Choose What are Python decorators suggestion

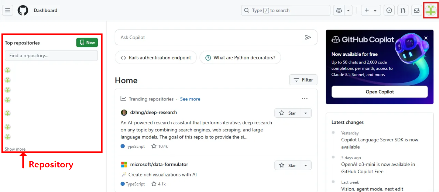click(x=240, y=58)
